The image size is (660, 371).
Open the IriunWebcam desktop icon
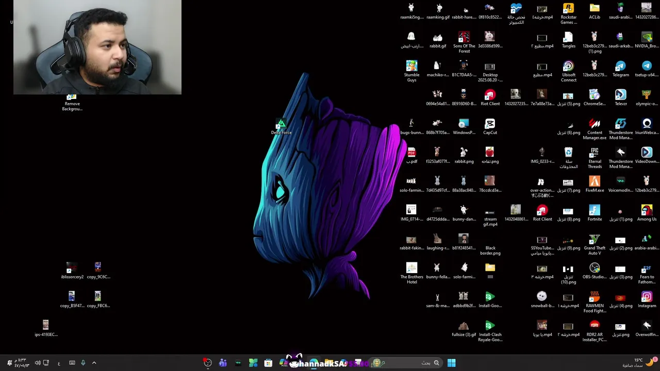click(x=647, y=126)
